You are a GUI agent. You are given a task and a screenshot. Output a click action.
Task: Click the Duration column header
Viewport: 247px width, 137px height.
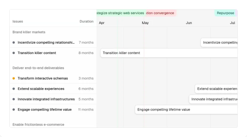click(x=86, y=22)
